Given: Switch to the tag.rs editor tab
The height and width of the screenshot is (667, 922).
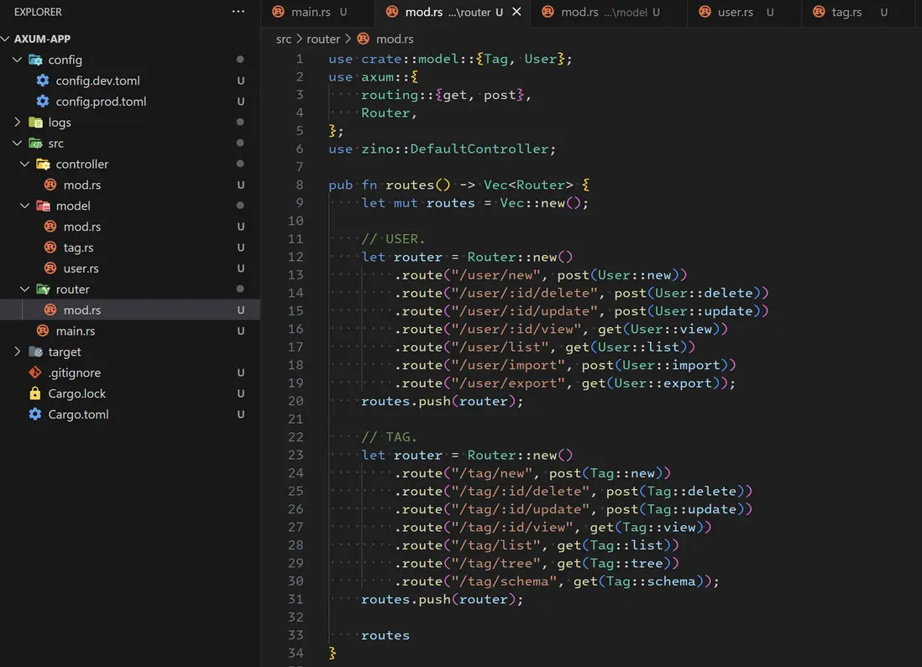Looking at the screenshot, I should pos(846,12).
